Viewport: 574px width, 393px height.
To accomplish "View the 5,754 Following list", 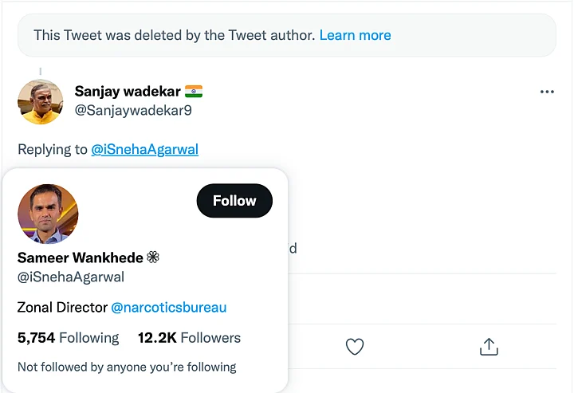I will 68,338.
